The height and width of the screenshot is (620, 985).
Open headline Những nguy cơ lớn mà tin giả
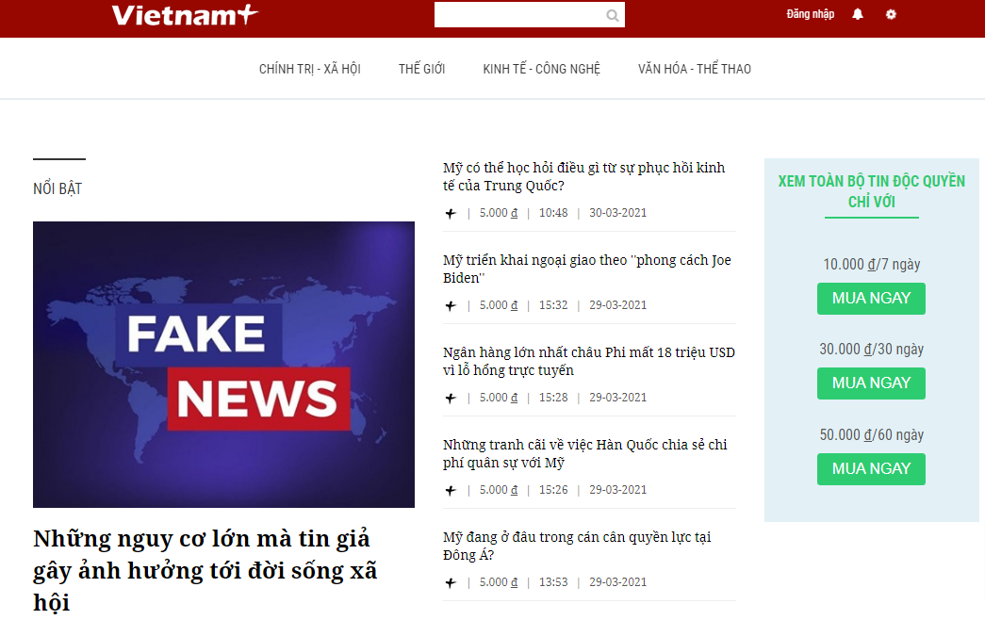point(205,570)
